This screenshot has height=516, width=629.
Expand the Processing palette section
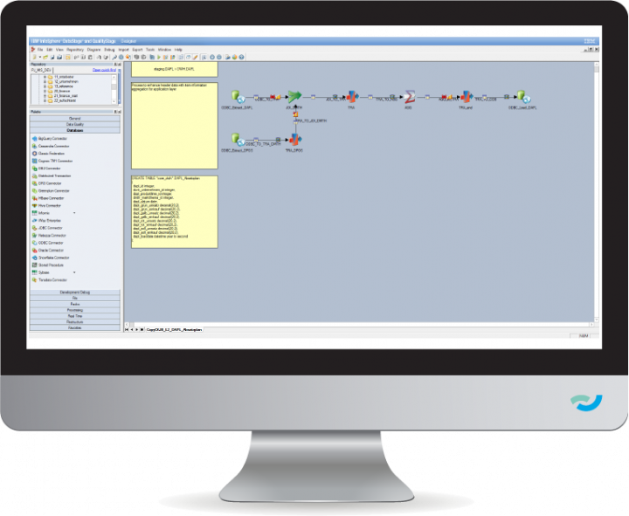point(75,310)
